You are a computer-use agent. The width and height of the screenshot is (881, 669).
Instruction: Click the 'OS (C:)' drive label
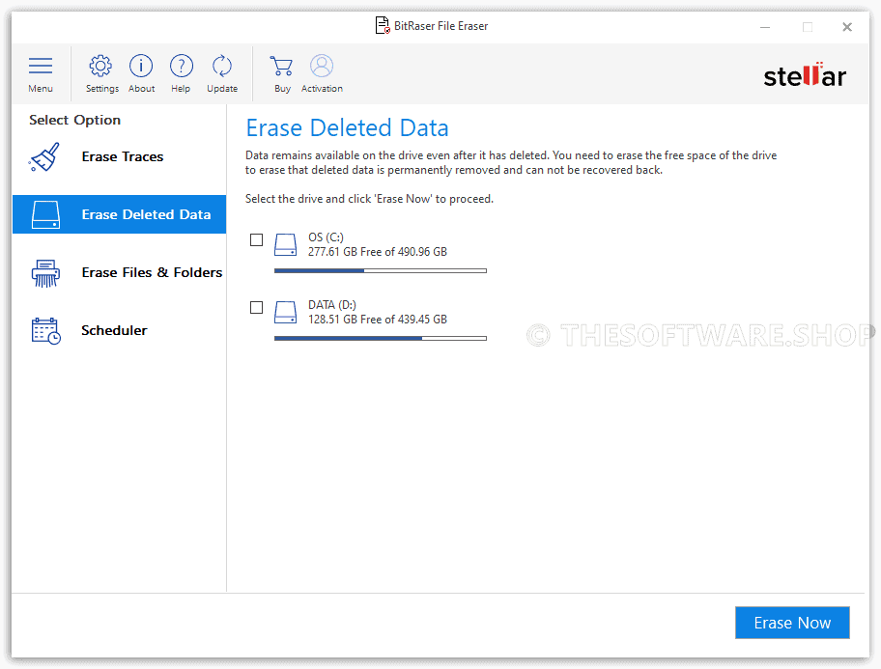point(326,237)
